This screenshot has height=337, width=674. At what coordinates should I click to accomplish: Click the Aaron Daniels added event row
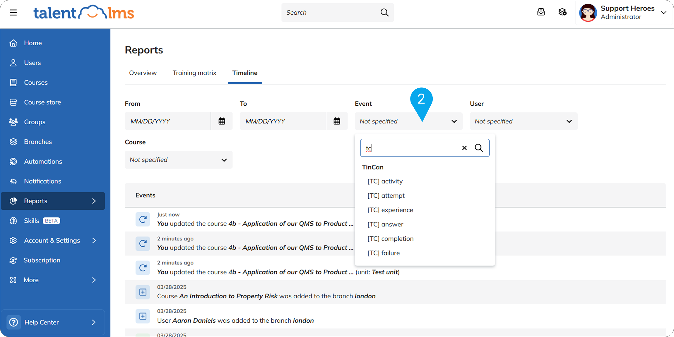pyautogui.click(x=395, y=316)
